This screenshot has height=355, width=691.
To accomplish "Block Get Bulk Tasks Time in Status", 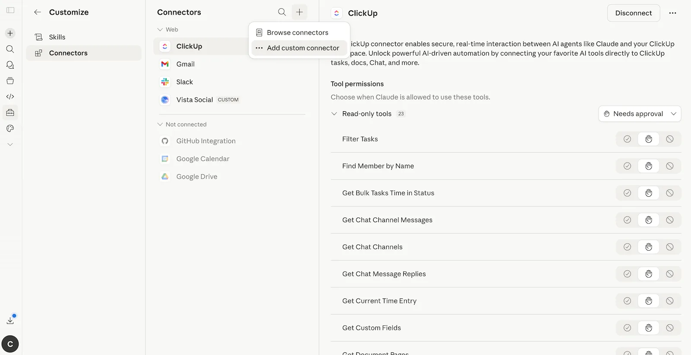I will point(669,193).
